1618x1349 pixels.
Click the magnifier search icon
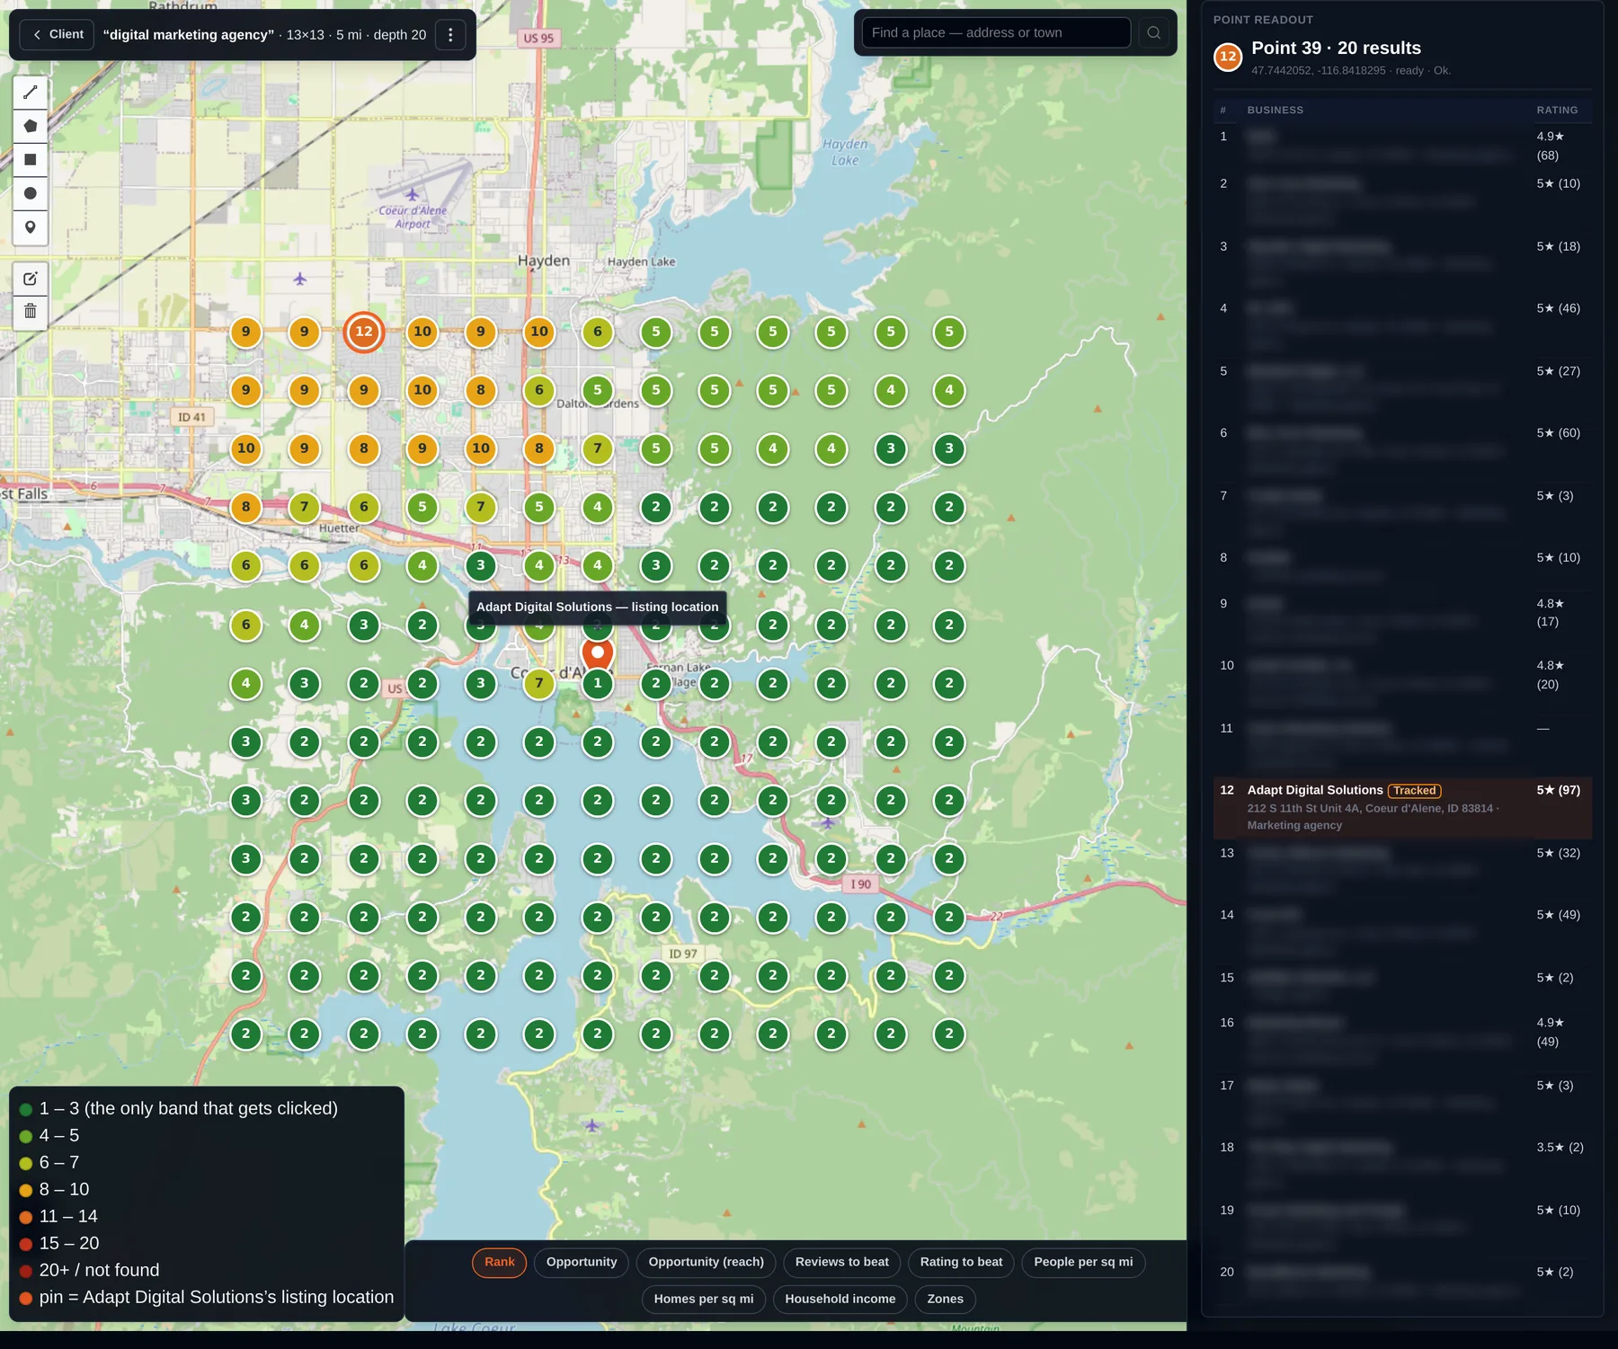pos(1153,33)
